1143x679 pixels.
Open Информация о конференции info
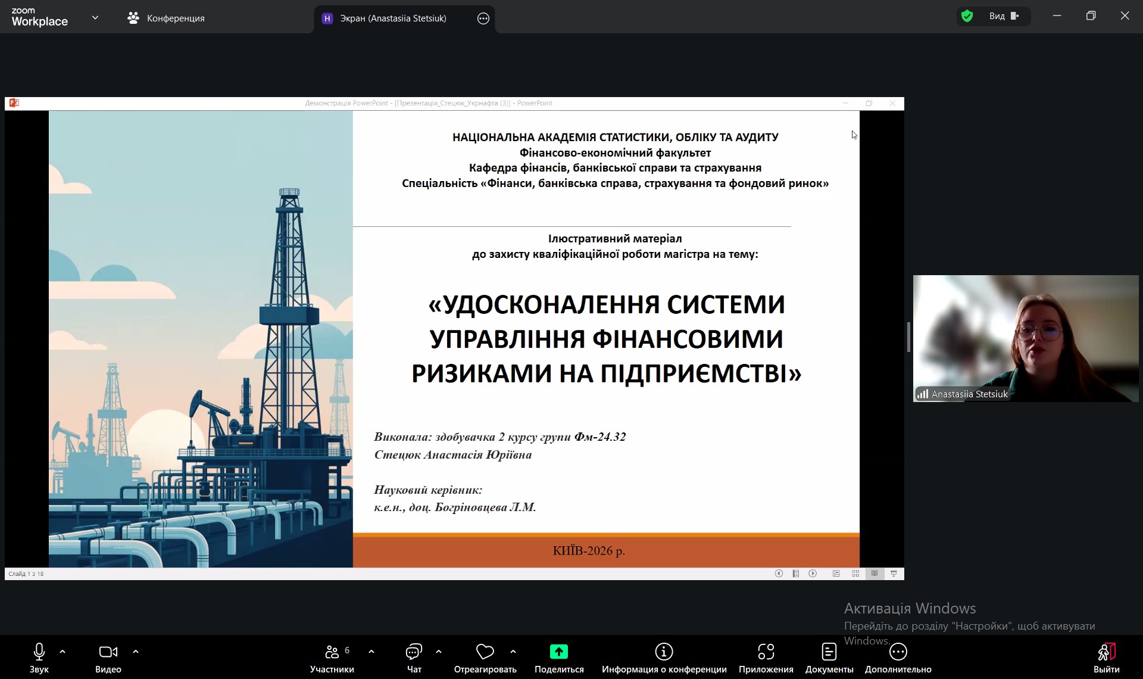pos(664,652)
